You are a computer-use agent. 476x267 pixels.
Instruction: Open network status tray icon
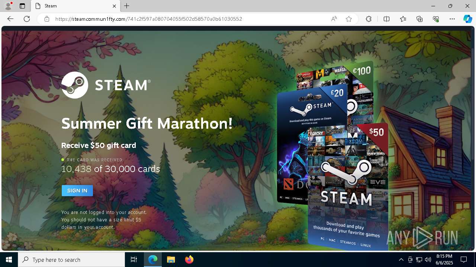419,260
